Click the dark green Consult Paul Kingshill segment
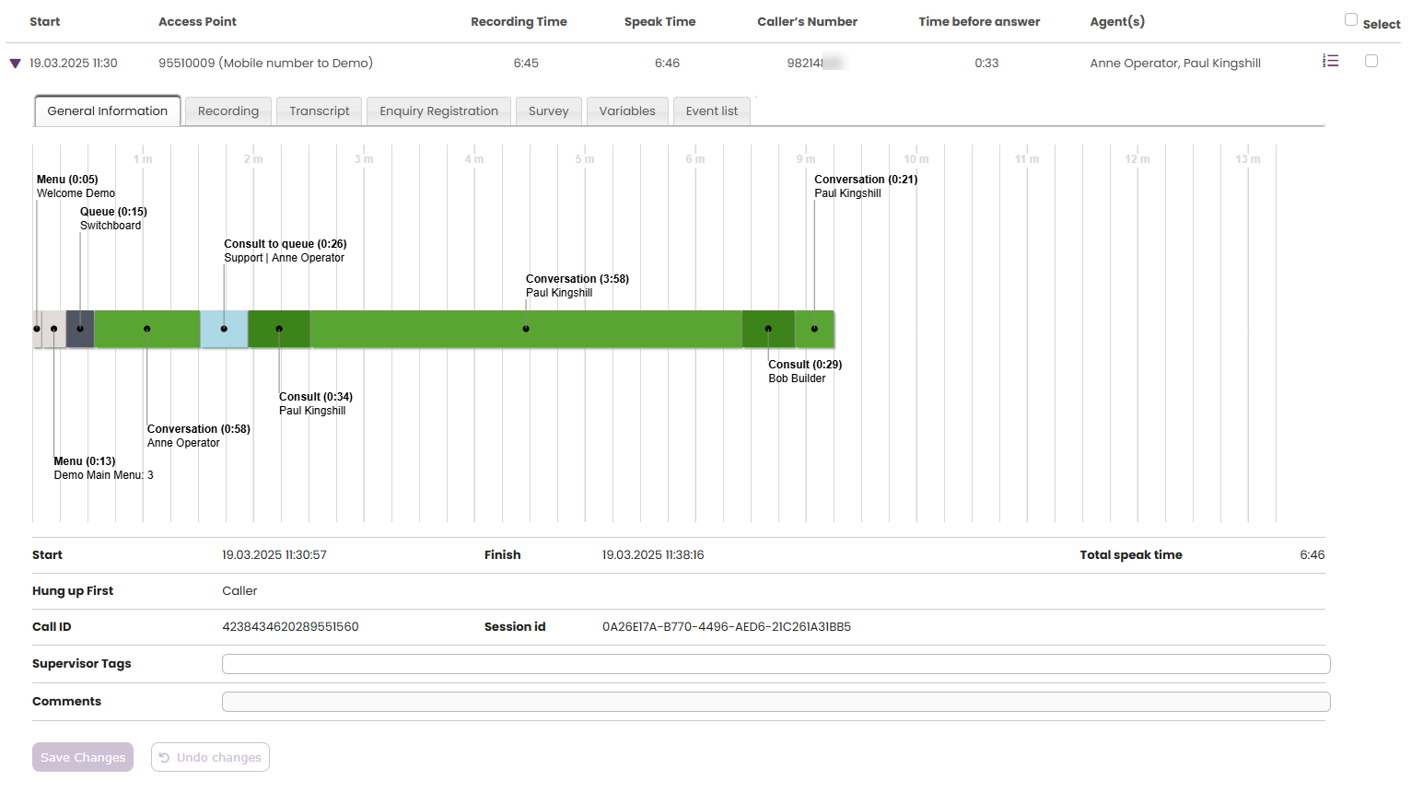Screen dimensions: 1412x792 [279, 329]
